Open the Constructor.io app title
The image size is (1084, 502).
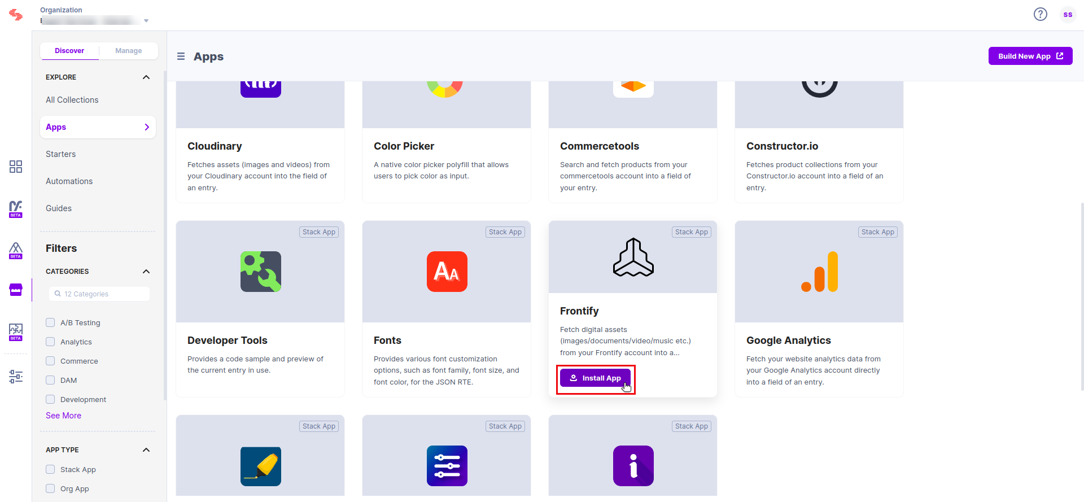pos(783,146)
